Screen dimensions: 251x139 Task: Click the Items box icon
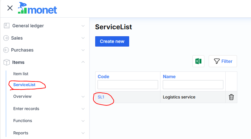tap(6, 62)
